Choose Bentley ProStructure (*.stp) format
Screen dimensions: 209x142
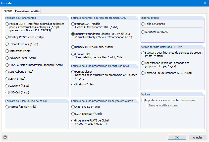[x=7, y=37]
